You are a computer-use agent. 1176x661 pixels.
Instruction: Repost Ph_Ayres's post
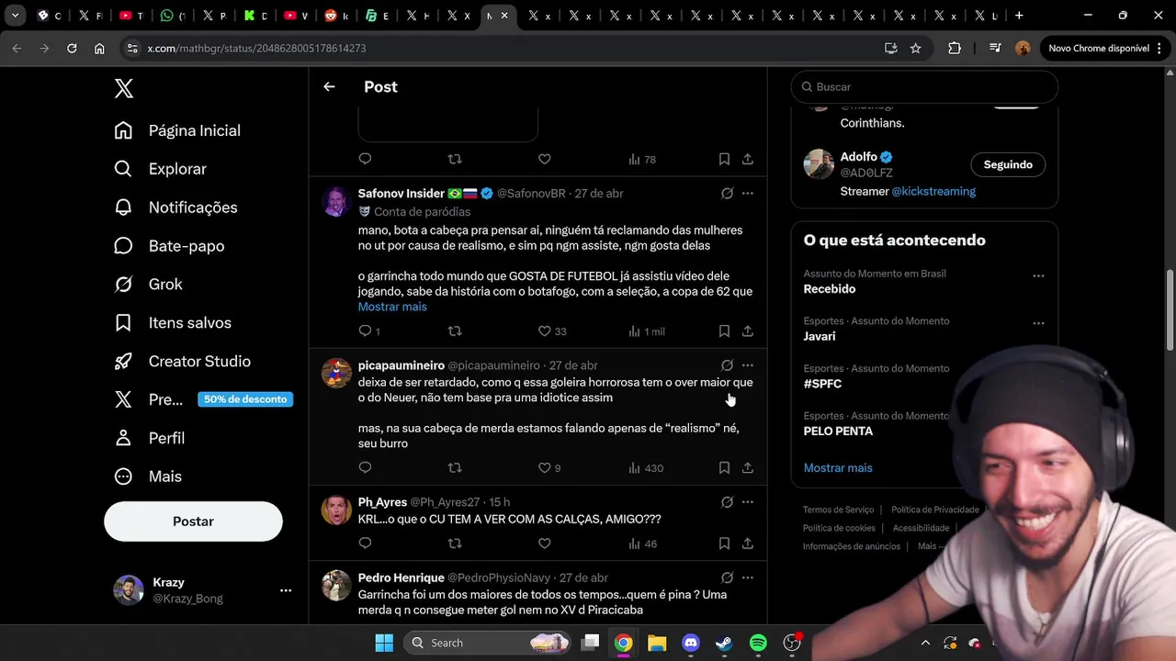coord(455,543)
